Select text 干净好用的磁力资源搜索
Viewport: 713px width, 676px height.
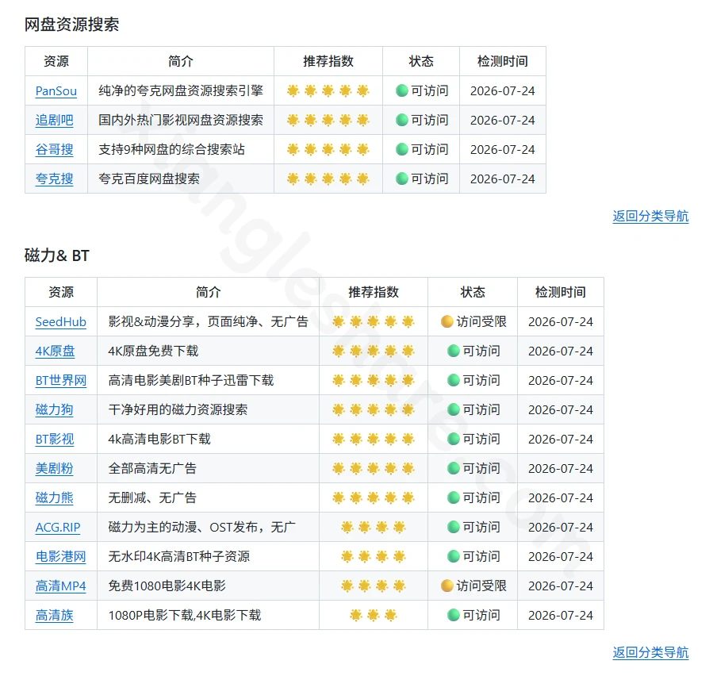(x=178, y=409)
